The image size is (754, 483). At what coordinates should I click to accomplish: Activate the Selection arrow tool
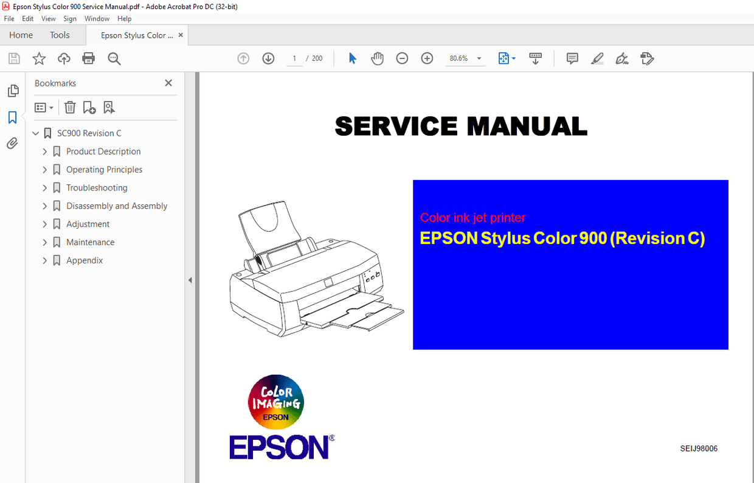(352, 58)
